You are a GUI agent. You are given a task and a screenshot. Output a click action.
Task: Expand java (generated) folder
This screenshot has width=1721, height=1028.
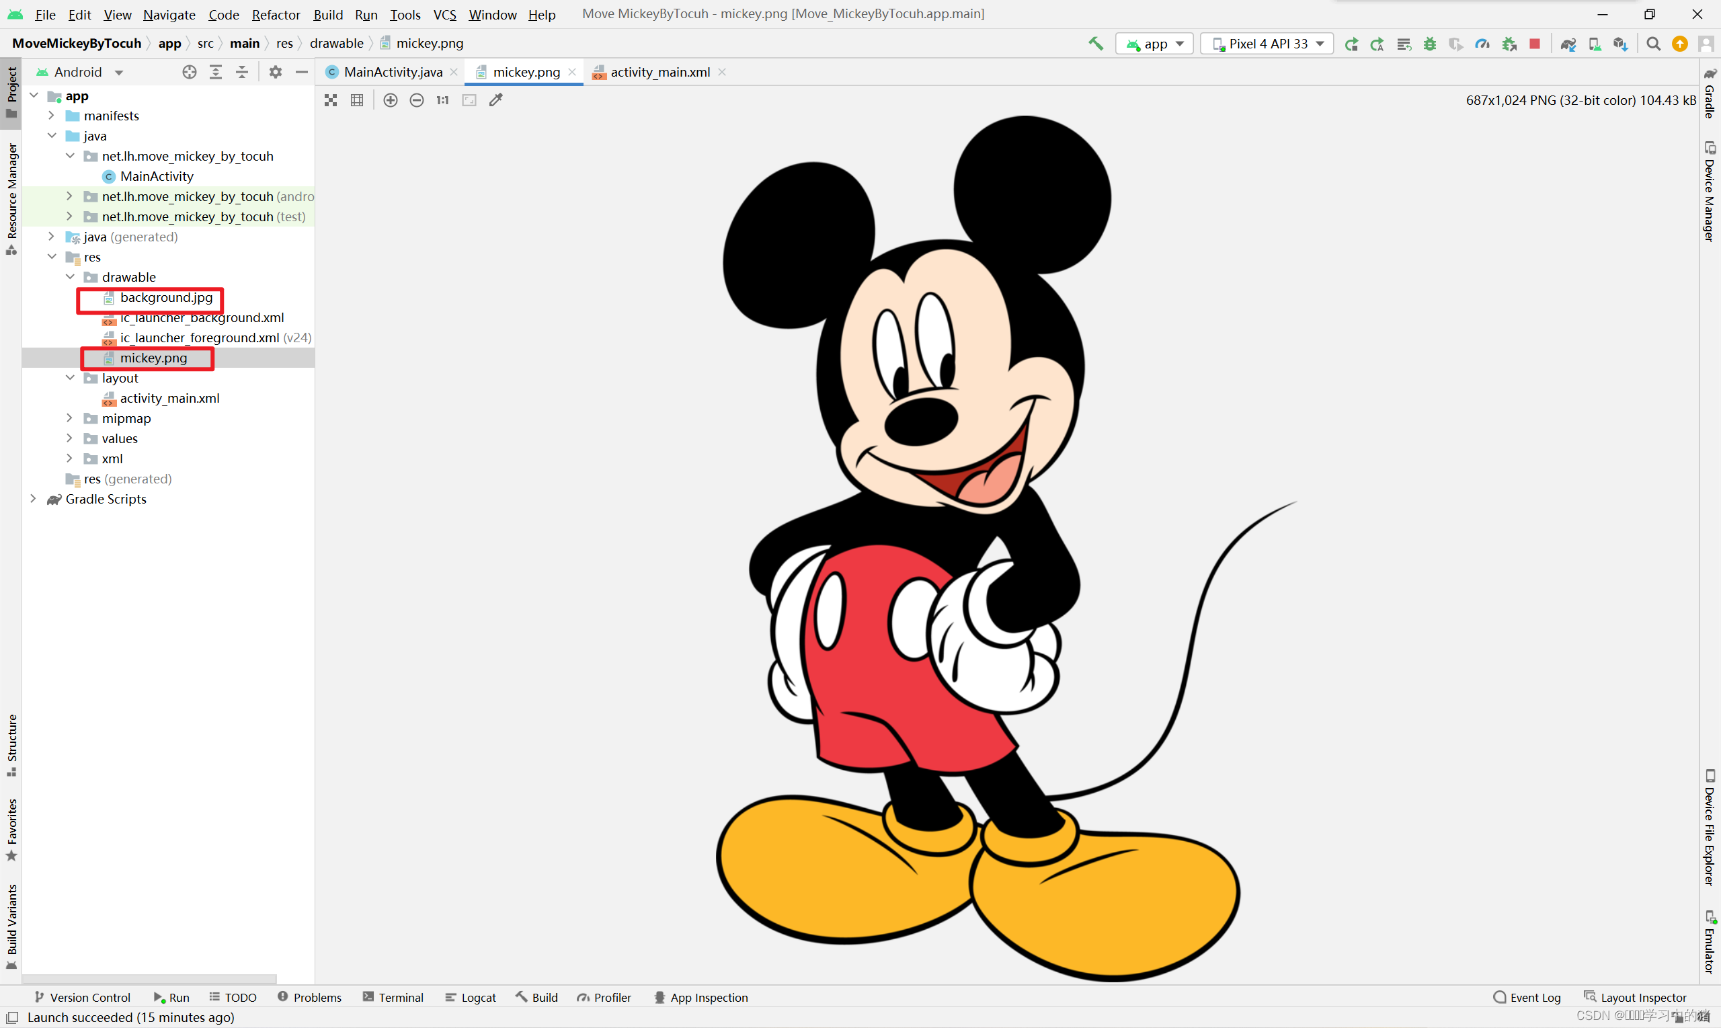coord(51,237)
